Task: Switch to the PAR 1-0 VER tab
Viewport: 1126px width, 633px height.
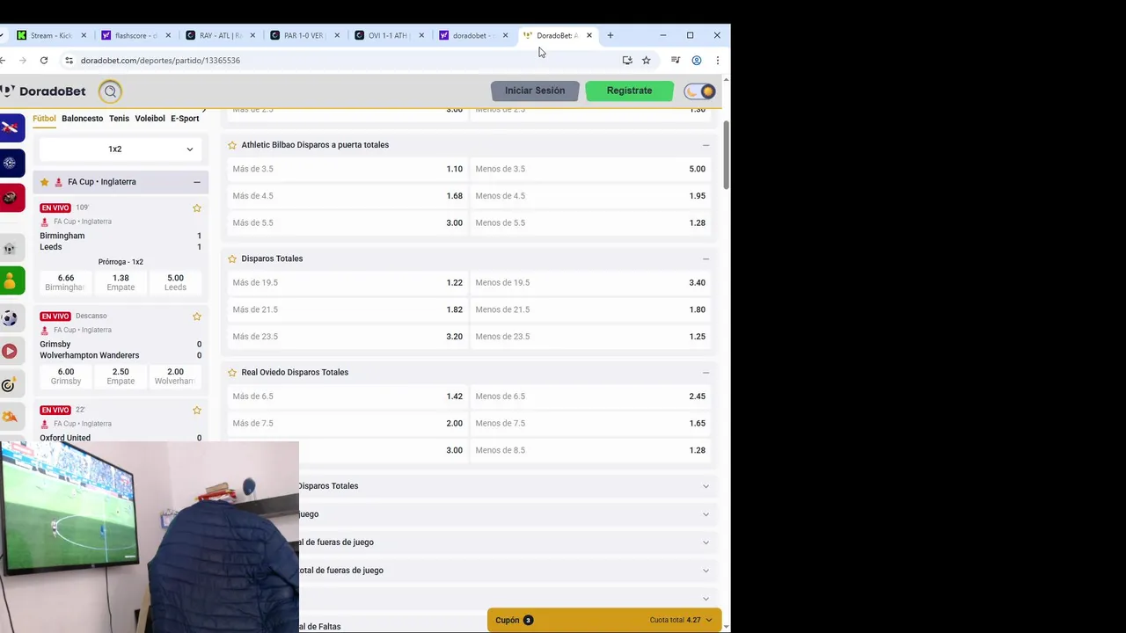Action: tap(304, 35)
